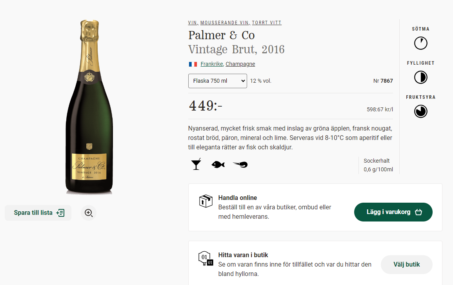This screenshot has width=453, height=285.
Task: Click the magnifier zoom icon below bottle
Action: tap(89, 213)
